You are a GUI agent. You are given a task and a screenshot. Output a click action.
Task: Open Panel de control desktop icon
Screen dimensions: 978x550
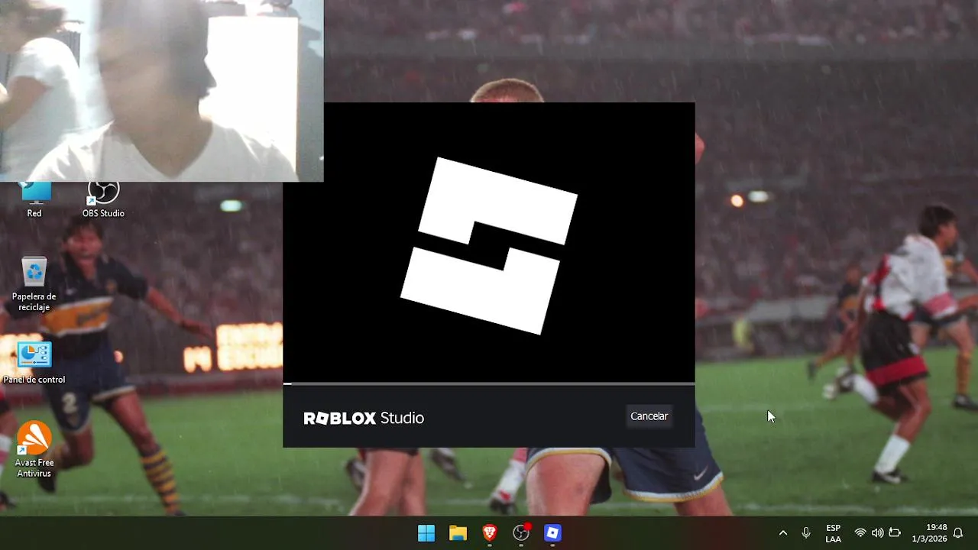34,363
